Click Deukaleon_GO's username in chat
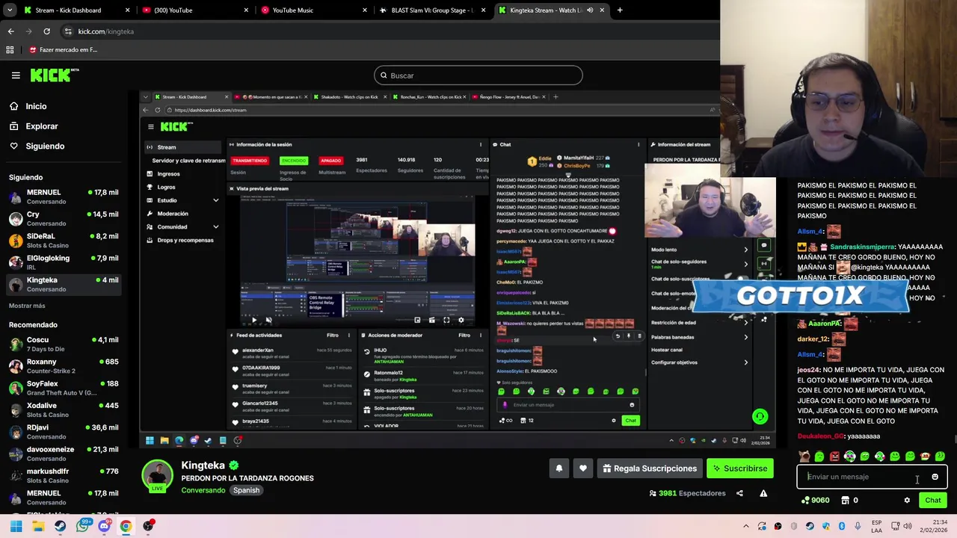Screen dimensions: 957x538 coord(820,436)
